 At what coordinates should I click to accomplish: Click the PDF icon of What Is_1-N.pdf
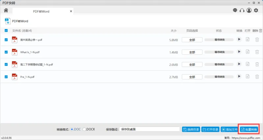coord(14,52)
